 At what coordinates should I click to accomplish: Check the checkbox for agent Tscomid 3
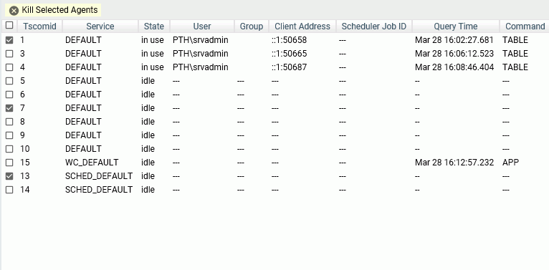(9, 54)
